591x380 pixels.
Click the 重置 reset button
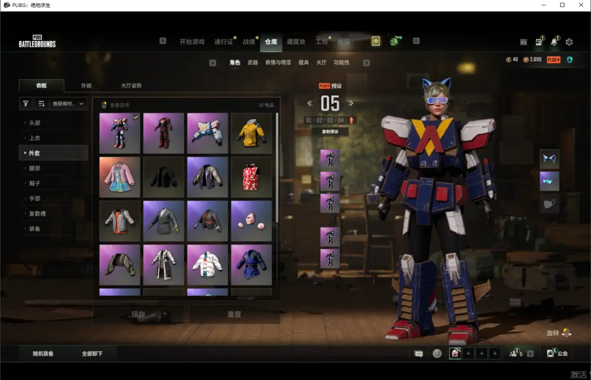pos(234,314)
